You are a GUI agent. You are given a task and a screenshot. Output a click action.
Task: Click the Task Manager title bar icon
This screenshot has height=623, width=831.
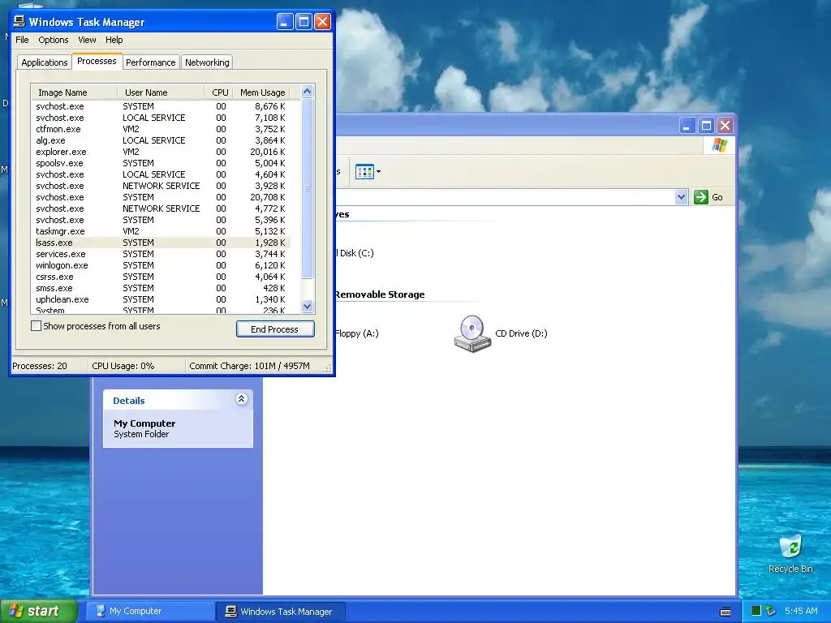pyautogui.click(x=19, y=21)
